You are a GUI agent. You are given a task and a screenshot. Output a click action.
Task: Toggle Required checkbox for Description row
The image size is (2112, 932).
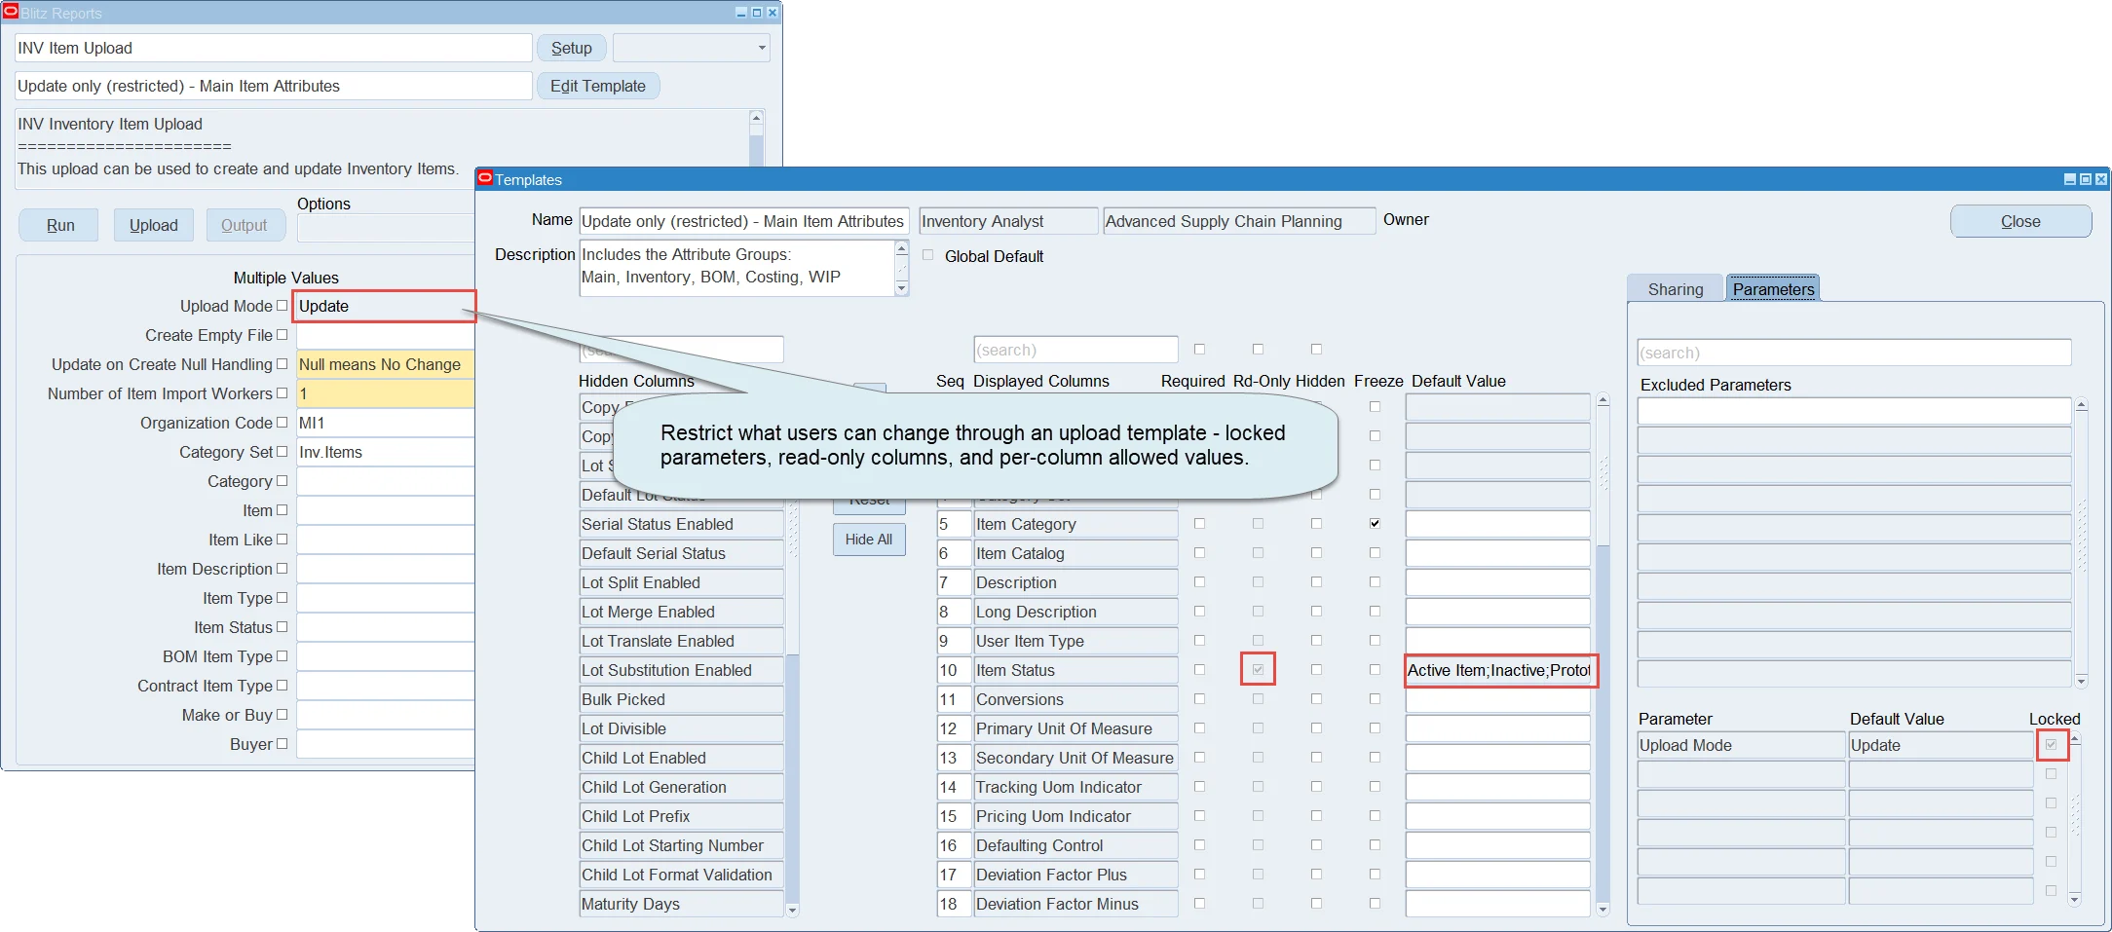coord(1199,582)
